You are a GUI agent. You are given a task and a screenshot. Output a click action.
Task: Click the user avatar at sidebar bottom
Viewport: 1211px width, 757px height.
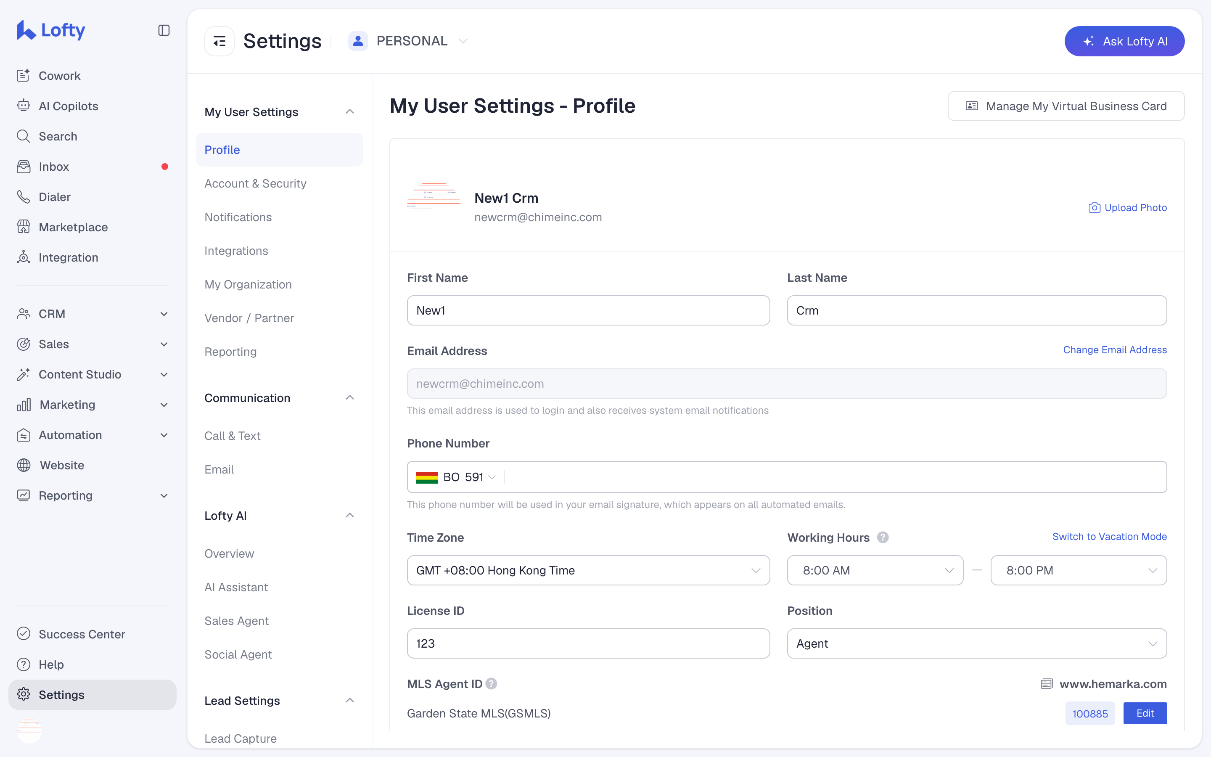(x=29, y=731)
